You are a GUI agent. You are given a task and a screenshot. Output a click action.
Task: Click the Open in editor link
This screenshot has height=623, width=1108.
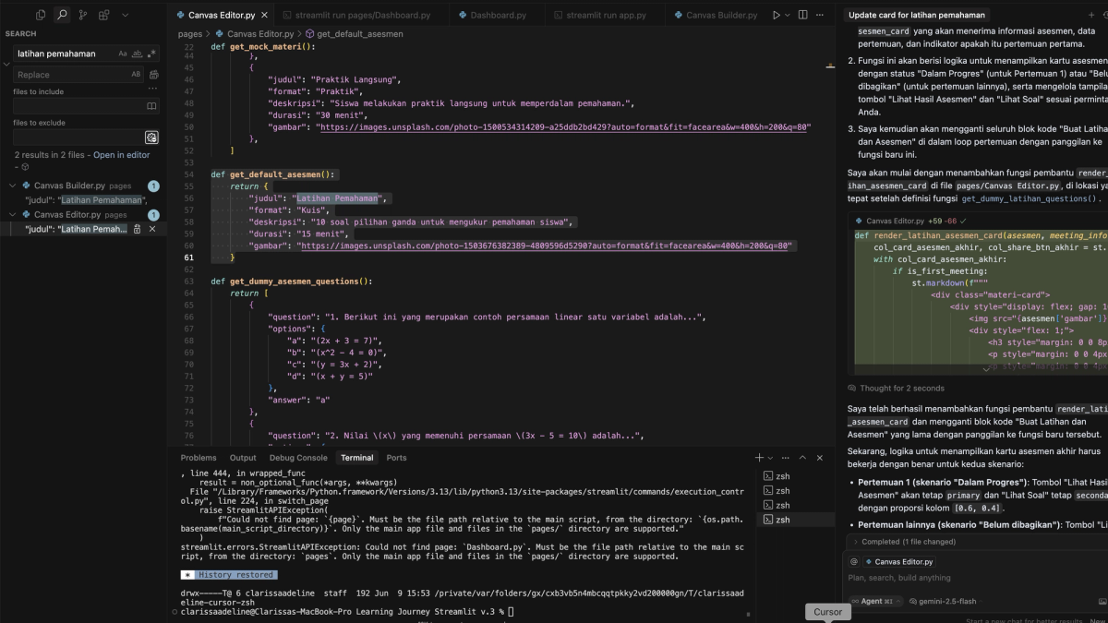121,155
